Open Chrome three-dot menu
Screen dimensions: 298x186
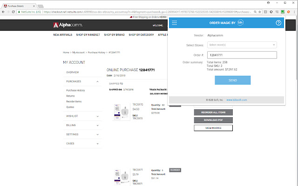[294, 12]
